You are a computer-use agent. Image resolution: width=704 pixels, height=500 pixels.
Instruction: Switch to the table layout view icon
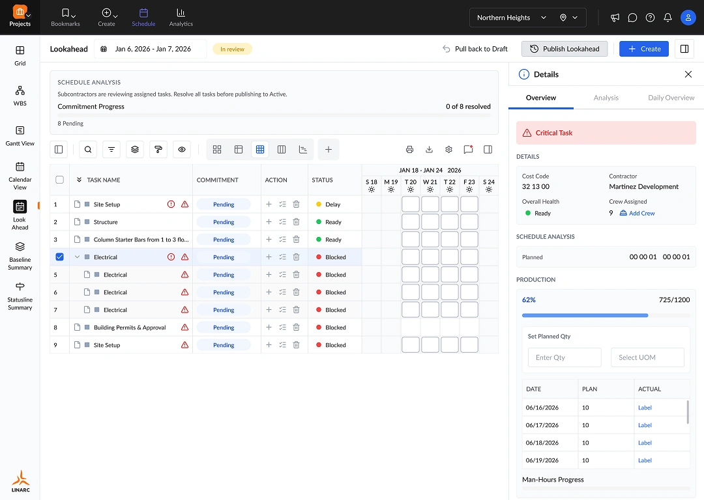[239, 149]
